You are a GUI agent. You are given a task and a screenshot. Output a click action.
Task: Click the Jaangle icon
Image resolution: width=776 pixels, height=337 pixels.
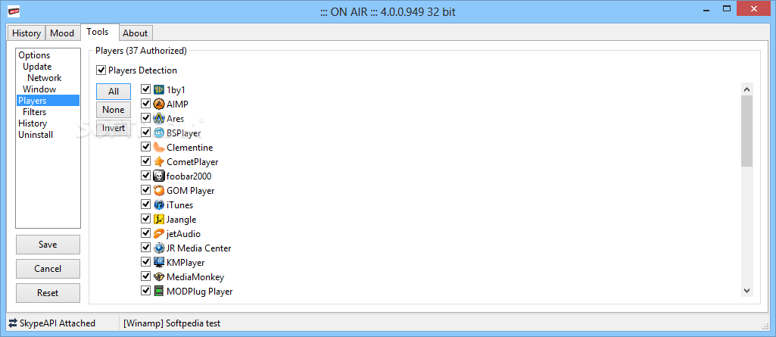pos(159,219)
